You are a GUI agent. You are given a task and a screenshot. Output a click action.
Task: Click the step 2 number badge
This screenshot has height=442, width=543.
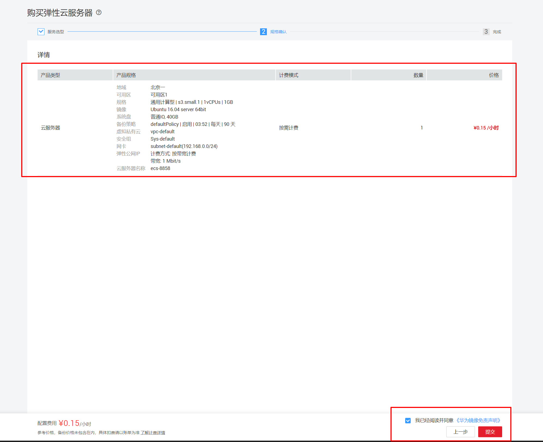coord(263,32)
